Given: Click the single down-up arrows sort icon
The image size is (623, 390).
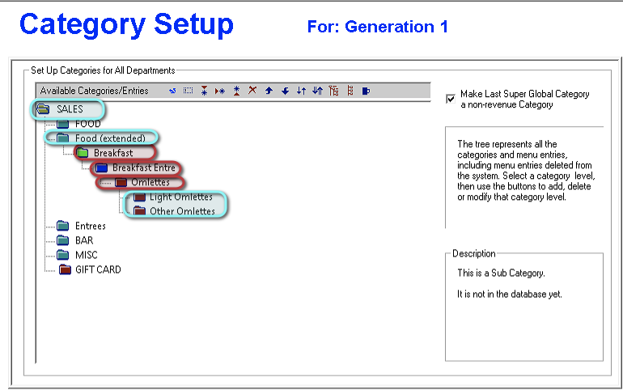Looking at the screenshot, I should click(x=301, y=91).
